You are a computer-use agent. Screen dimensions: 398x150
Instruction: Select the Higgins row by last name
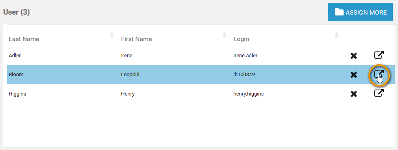tap(17, 94)
